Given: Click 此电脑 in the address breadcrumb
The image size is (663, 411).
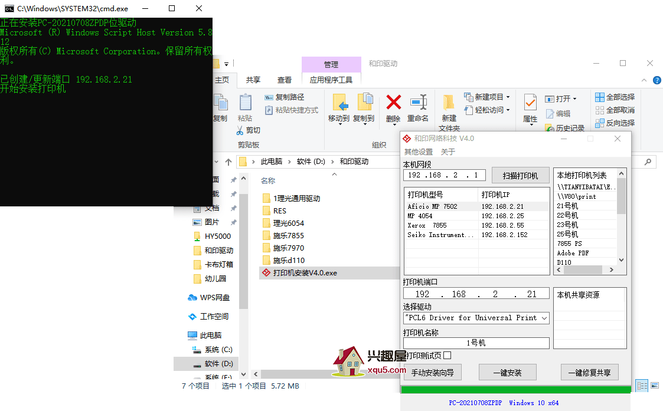Looking at the screenshot, I should [x=272, y=162].
